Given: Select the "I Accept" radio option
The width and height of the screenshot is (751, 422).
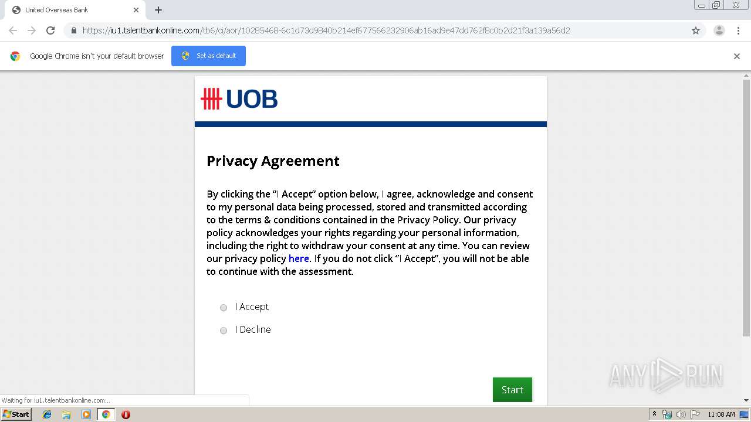Looking at the screenshot, I should 224,308.
